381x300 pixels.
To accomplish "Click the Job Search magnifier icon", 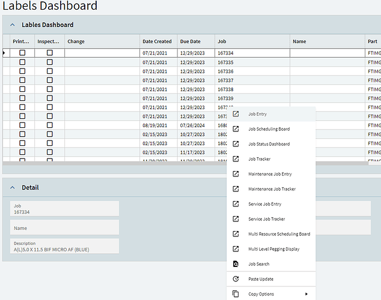I will point(236,264).
